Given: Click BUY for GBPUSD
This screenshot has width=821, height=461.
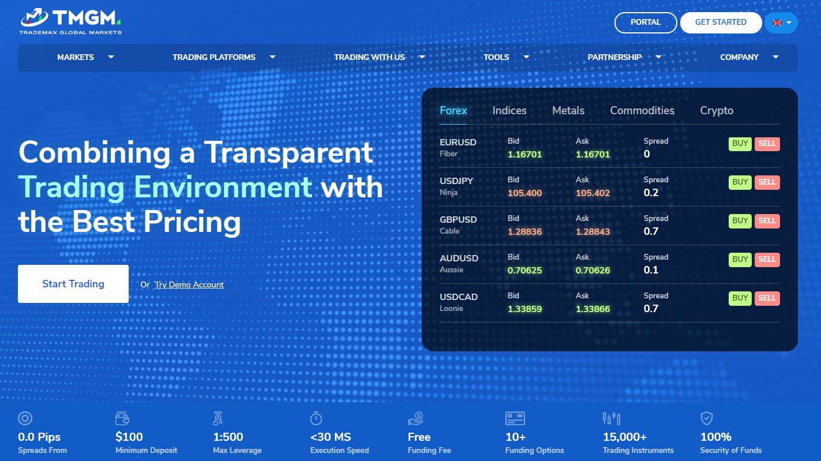Looking at the screenshot, I should (740, 221).
